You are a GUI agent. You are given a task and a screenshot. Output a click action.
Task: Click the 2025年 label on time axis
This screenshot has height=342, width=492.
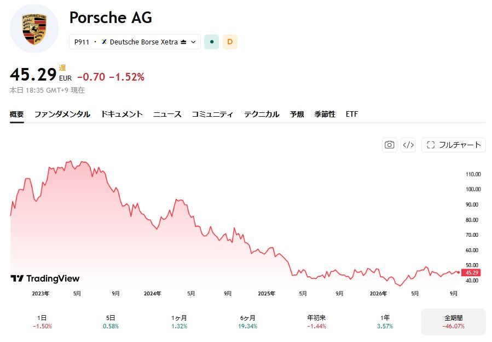[267, 294]
